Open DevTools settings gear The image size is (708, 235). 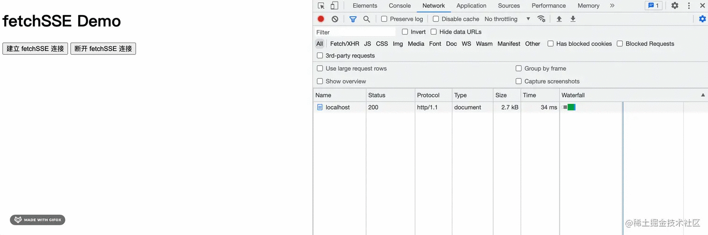(x=675, y=6)
